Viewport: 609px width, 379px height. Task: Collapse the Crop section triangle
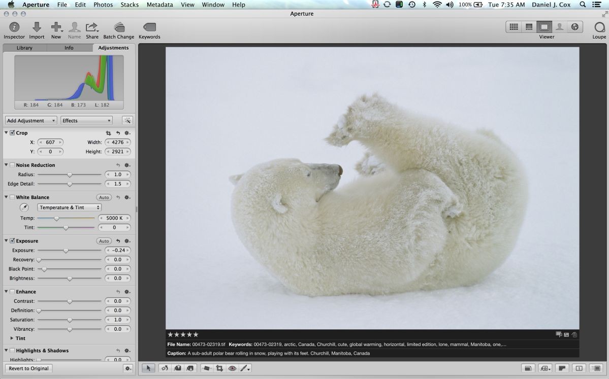coord(6,132)
